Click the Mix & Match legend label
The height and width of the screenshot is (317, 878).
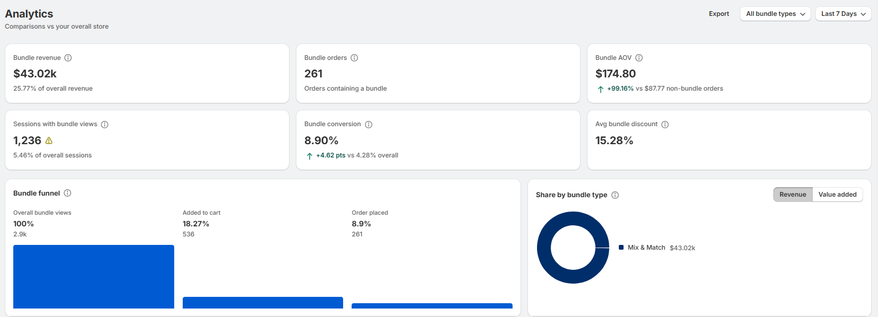click(646, 248)
